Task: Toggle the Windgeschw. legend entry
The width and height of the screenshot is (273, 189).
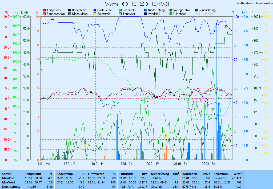Action: [x=171, y=10]
